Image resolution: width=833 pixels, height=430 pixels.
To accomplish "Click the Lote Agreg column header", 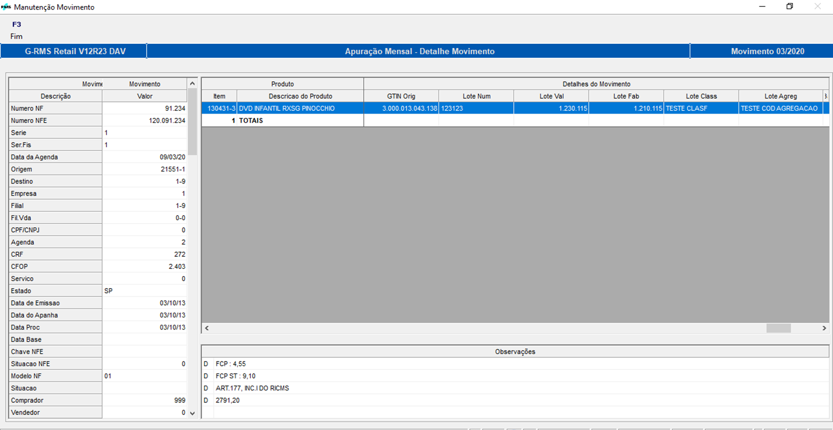I will pyautogui.click(x=781, y=96).
